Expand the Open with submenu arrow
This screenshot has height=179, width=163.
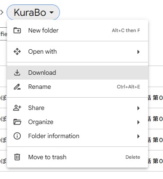[138, 52]
